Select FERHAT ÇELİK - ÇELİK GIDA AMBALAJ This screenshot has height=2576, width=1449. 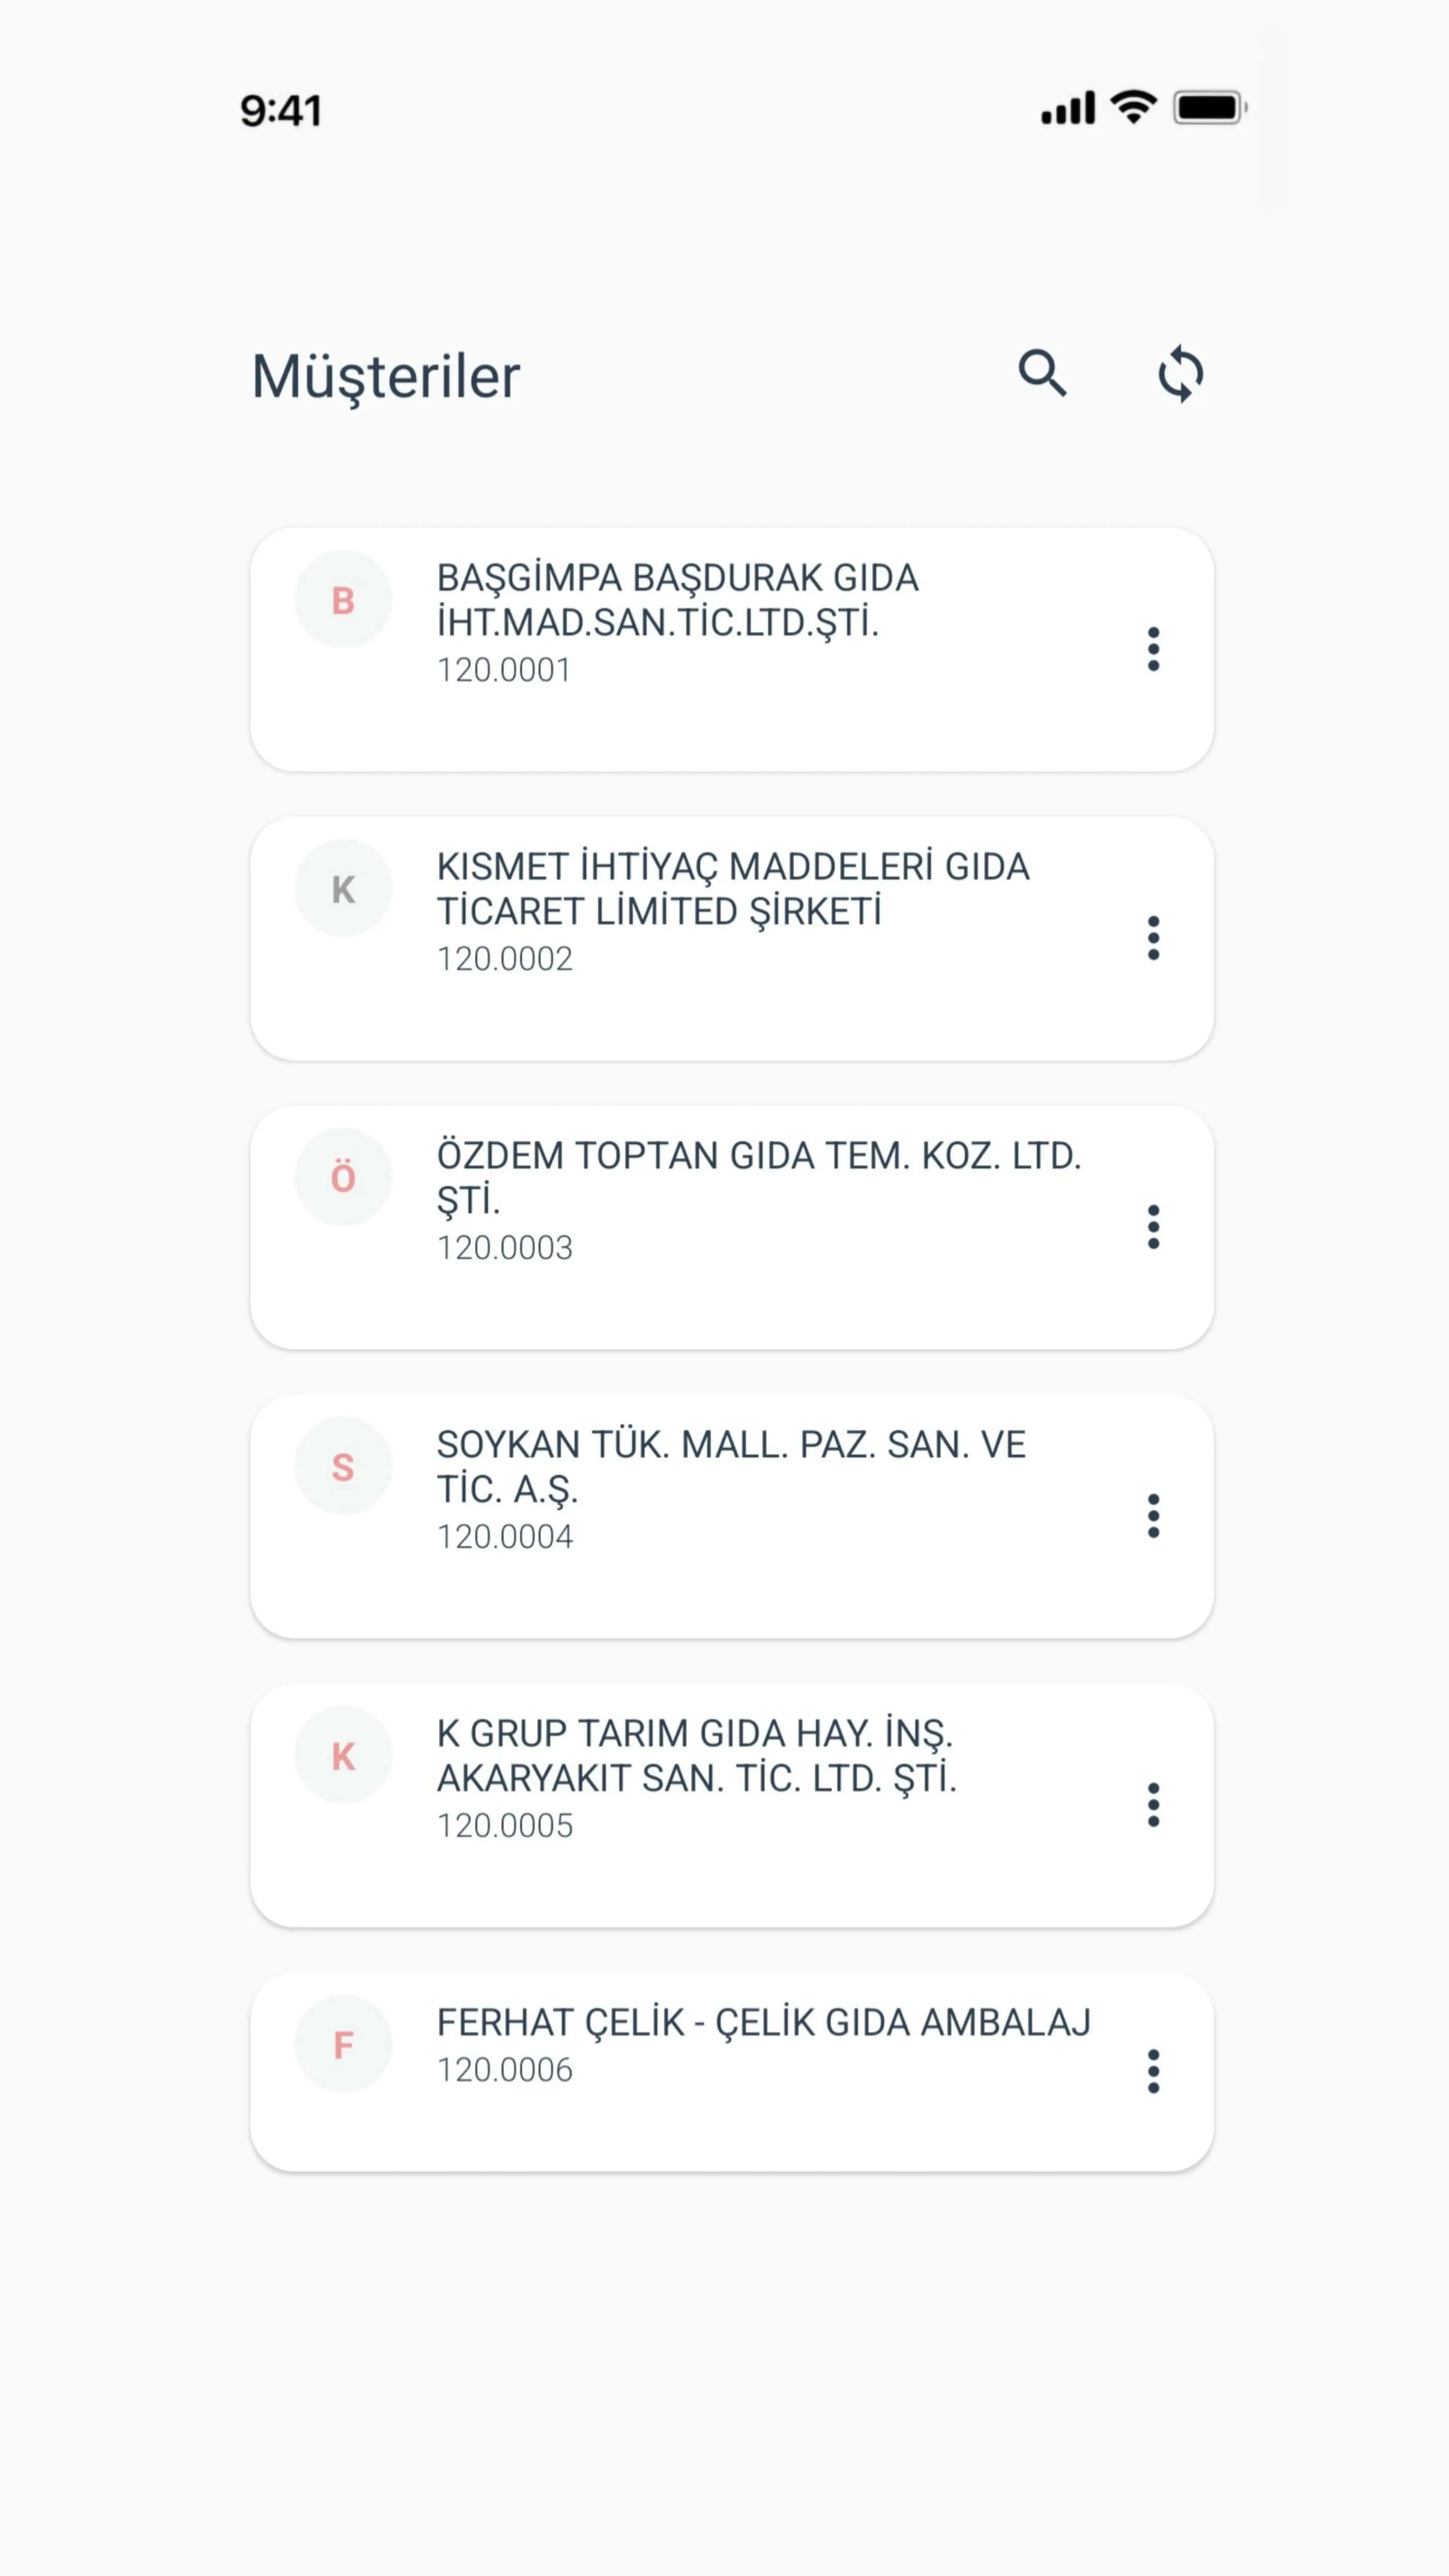[x=763, y=2022]
